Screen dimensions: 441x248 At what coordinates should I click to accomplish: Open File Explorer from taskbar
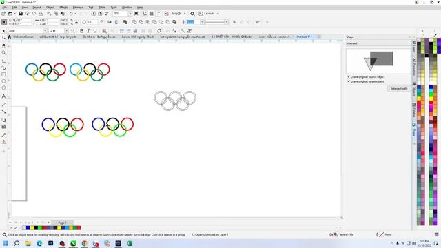point(28,243)
